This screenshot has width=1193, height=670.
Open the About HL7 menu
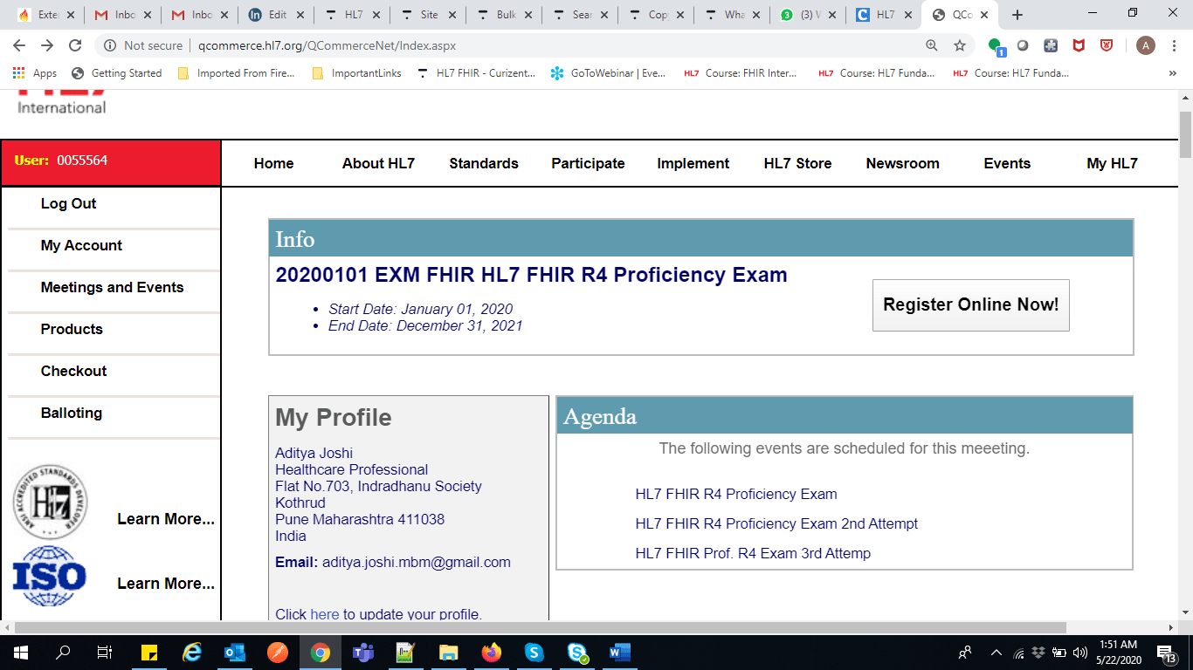378,163
